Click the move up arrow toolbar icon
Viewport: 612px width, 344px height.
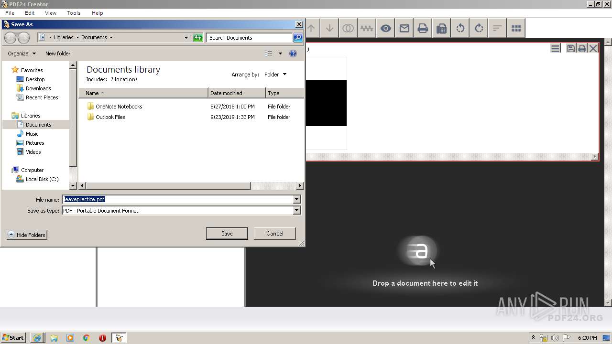311,28
